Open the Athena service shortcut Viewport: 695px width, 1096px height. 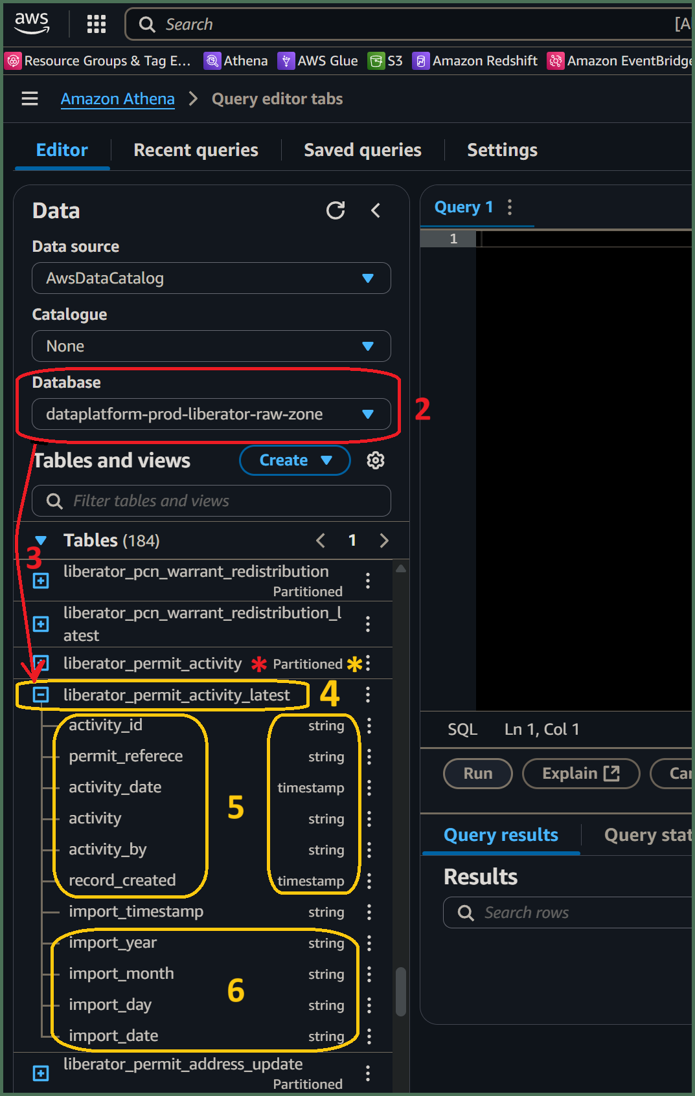[x=236, y=61]
